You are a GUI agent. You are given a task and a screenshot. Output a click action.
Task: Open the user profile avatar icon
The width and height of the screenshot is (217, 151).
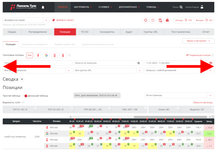pyautogui.click(x=202, y=7)
